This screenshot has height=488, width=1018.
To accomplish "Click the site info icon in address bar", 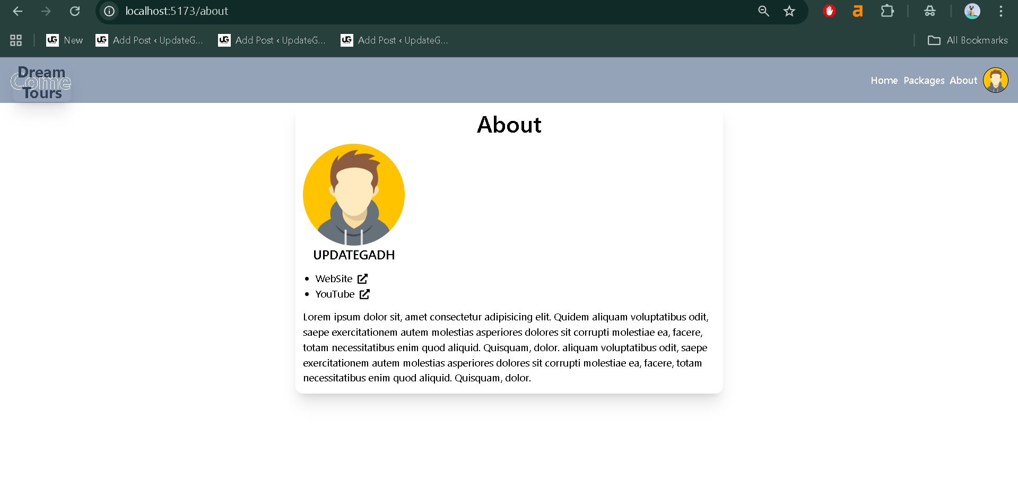I will (x=109, y=11).
